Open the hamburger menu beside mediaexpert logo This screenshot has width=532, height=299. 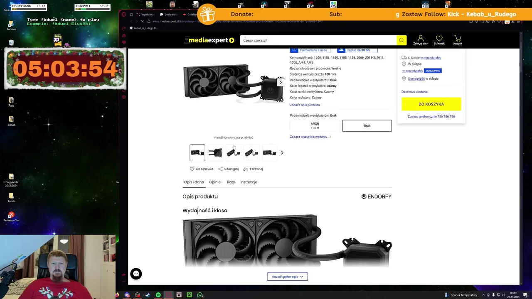(x=187, y=39)
